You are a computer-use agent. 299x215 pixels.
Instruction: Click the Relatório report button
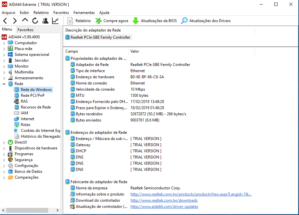pyautogui.click(x=79, y=21)
